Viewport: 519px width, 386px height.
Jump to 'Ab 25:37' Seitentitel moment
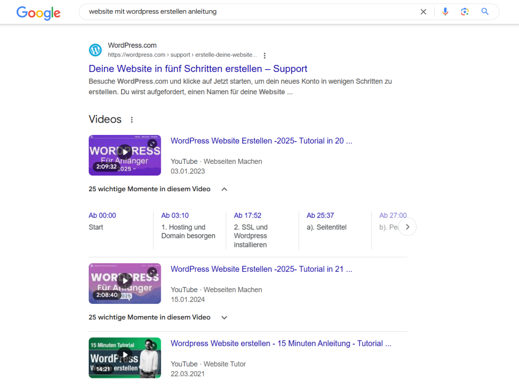[320, 216]
